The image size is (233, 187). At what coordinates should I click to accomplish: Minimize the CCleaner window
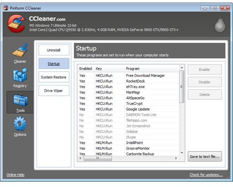point(205,8)
